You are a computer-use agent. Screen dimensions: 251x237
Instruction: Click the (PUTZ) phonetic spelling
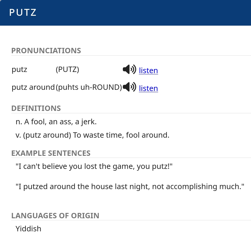point(67,70)
